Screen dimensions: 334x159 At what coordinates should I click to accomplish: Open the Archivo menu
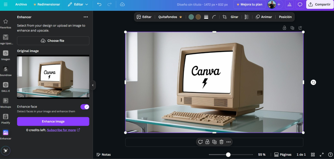click(21, 5)
